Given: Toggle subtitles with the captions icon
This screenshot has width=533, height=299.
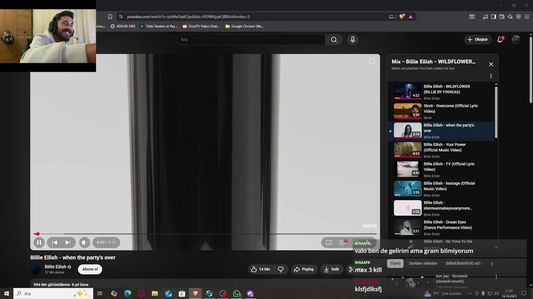Looking at the screenshot, I should (x=329, y=243).
